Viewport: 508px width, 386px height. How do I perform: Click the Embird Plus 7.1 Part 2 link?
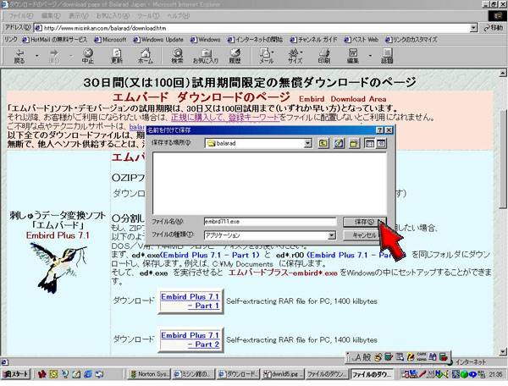click(190, 339)
